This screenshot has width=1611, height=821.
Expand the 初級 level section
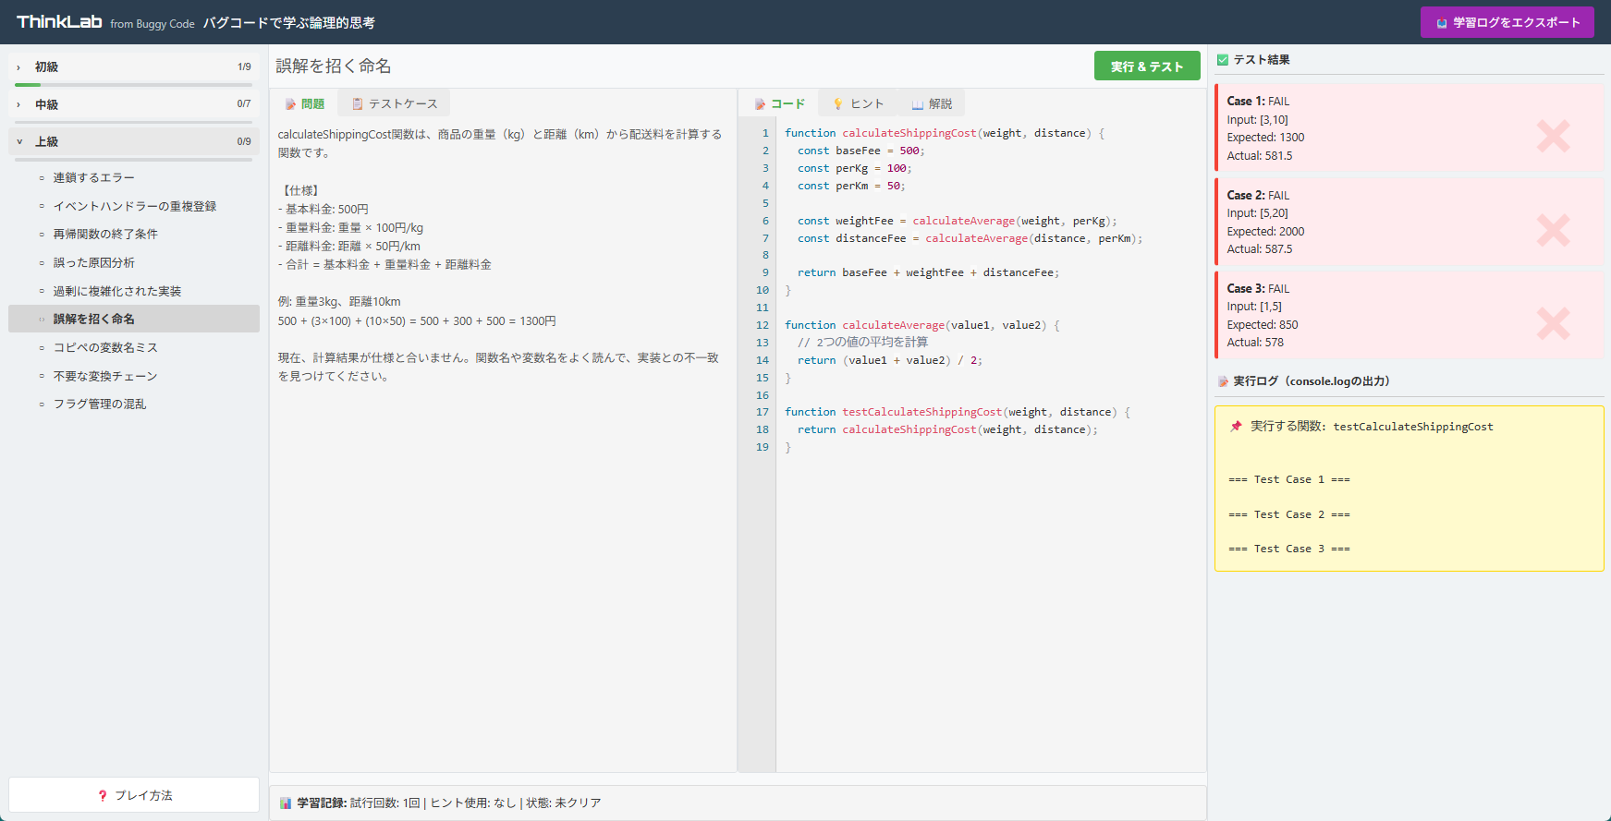[x=134, y=66]
